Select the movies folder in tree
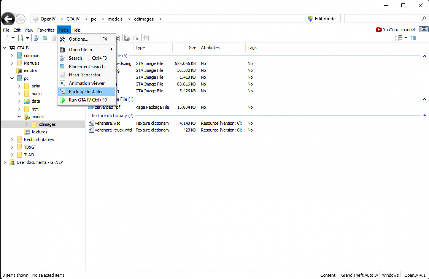Image resolution: width=429 pixels, height=279 pixels. click(30, 71)
